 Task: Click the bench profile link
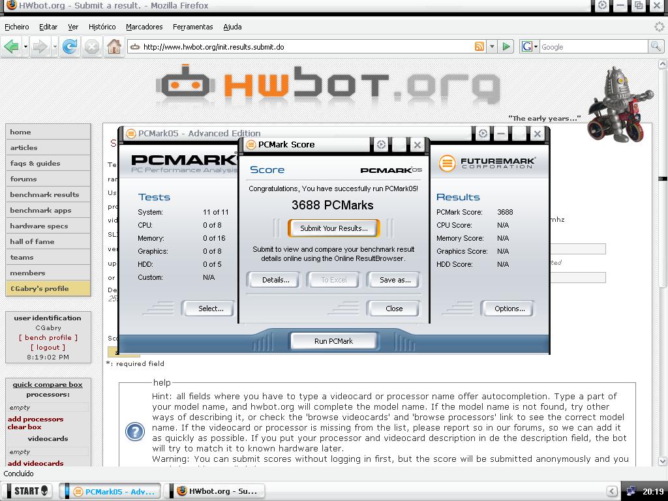coord(48,337)
